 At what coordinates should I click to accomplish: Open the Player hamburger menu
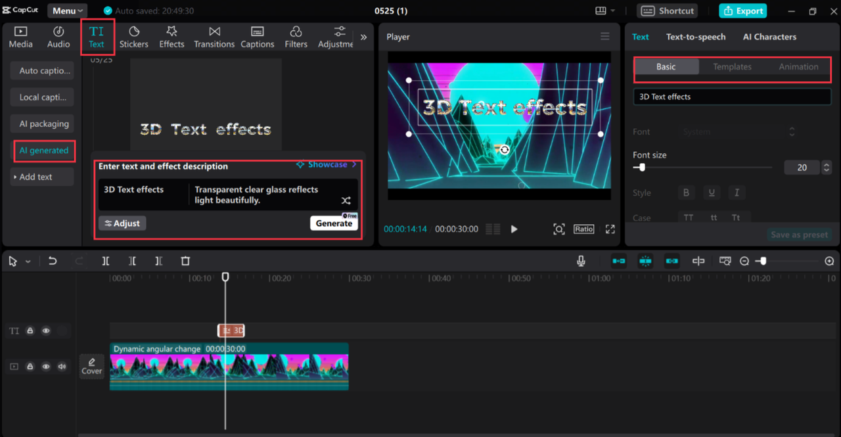point(605,37)
